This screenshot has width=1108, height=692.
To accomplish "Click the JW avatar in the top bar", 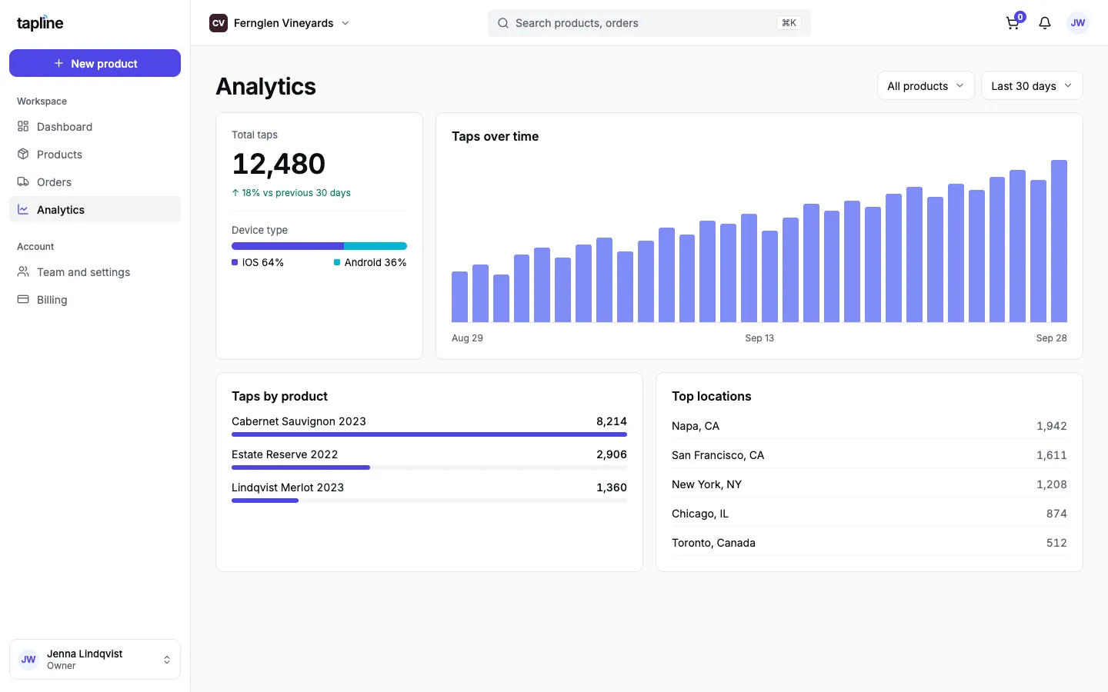I will tap(1078, 23).
